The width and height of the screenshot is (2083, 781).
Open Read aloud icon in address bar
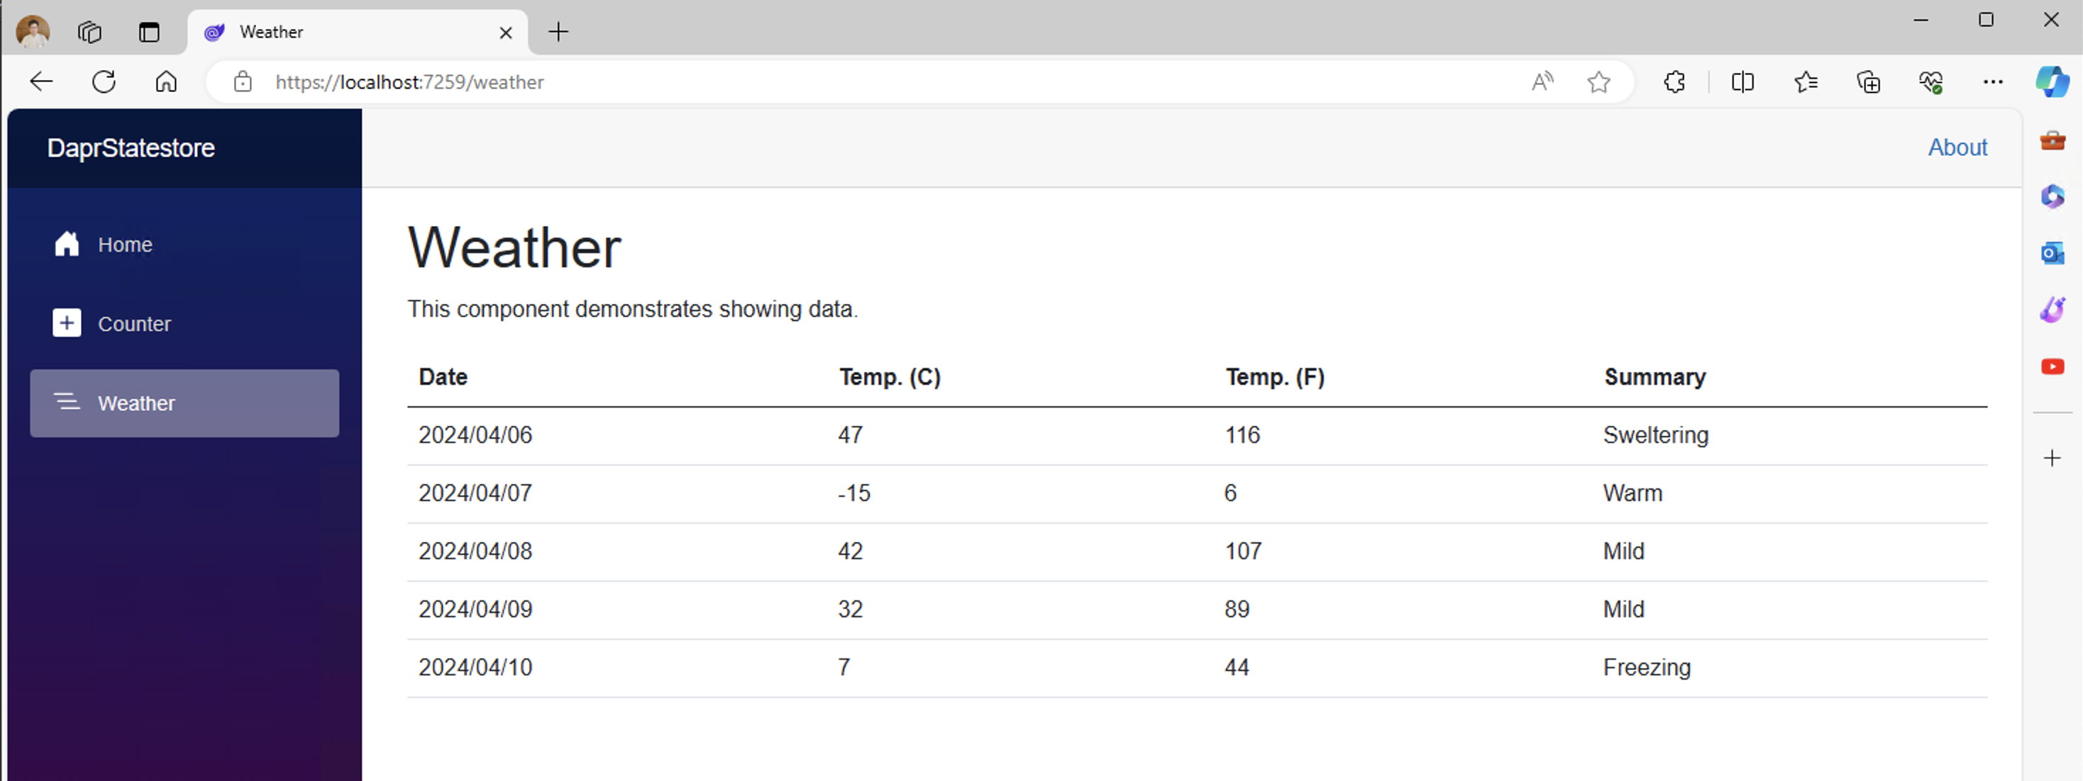1542,82
